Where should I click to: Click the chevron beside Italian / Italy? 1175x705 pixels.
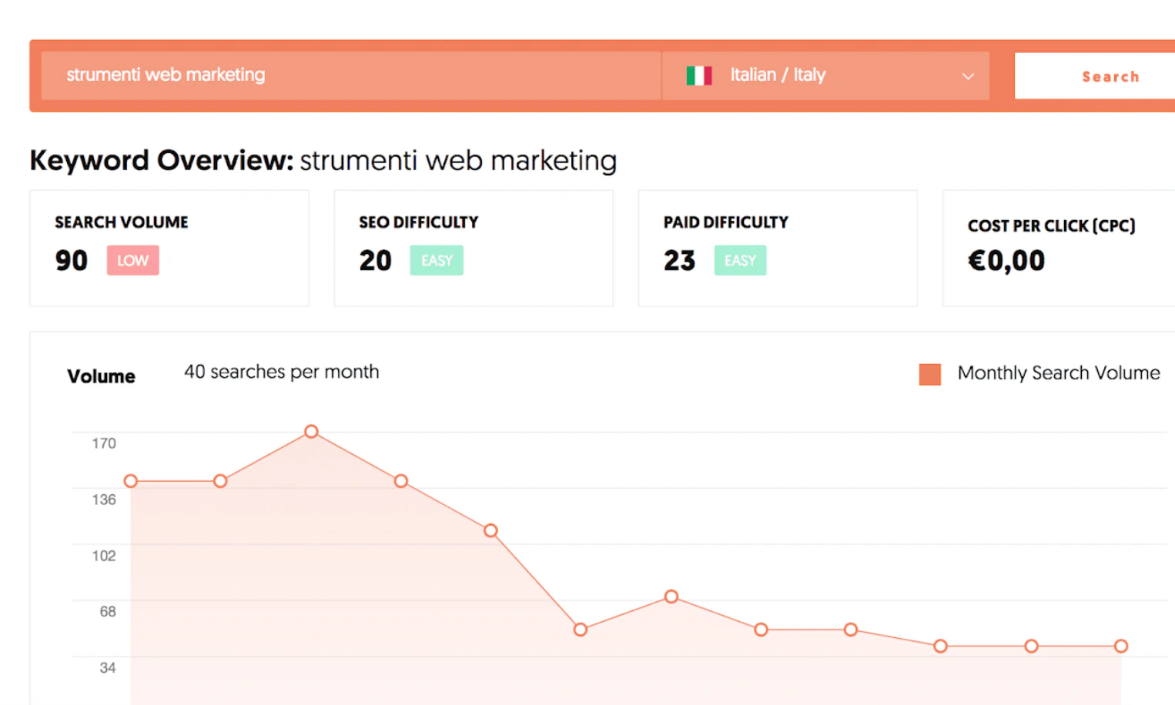(968, 76)
